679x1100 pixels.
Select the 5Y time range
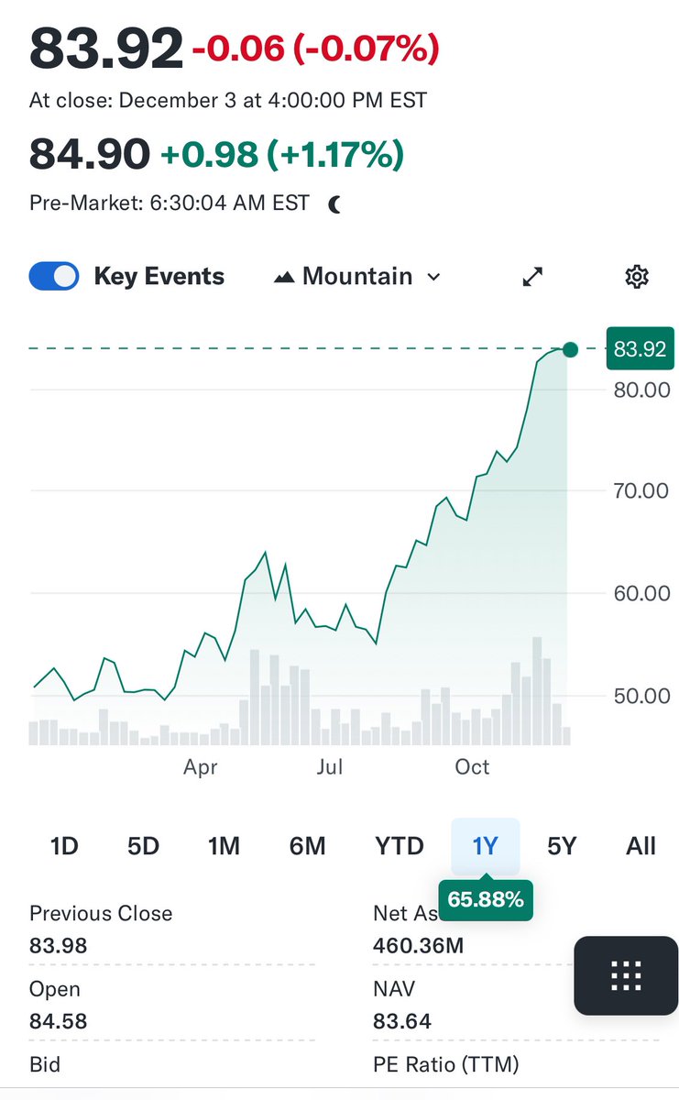click(x=562, y=846)
